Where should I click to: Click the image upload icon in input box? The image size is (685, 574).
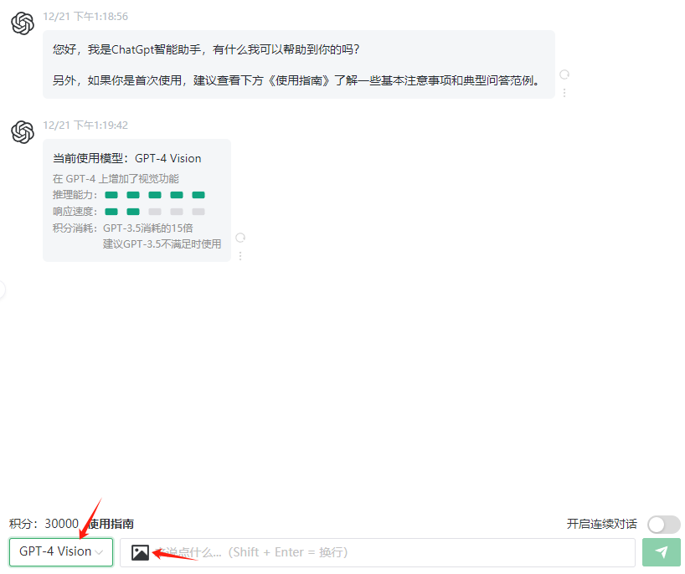(x=140, y=552)
